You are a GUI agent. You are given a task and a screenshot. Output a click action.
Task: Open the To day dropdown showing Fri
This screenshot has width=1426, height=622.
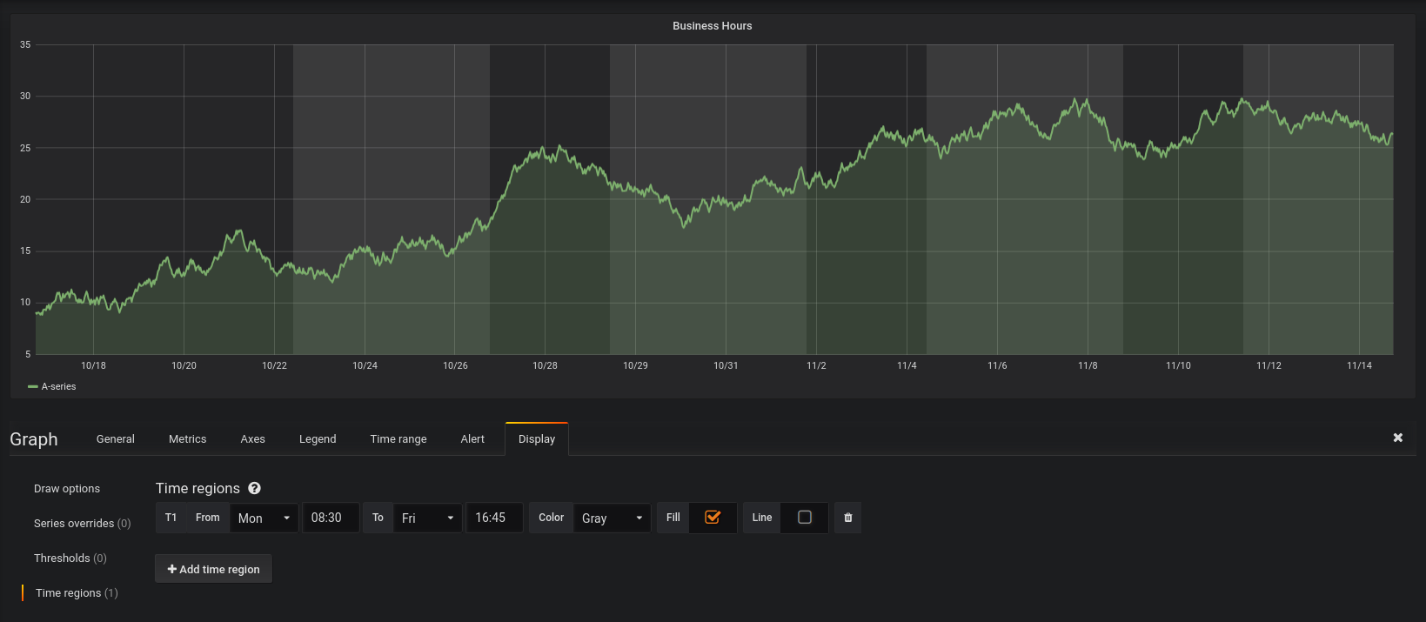point(427,518)
